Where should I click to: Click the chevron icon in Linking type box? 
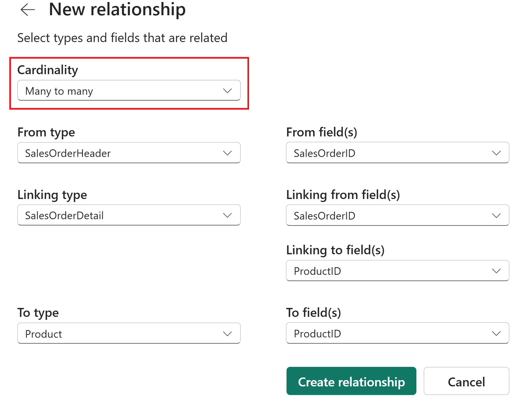coord(227,215)
